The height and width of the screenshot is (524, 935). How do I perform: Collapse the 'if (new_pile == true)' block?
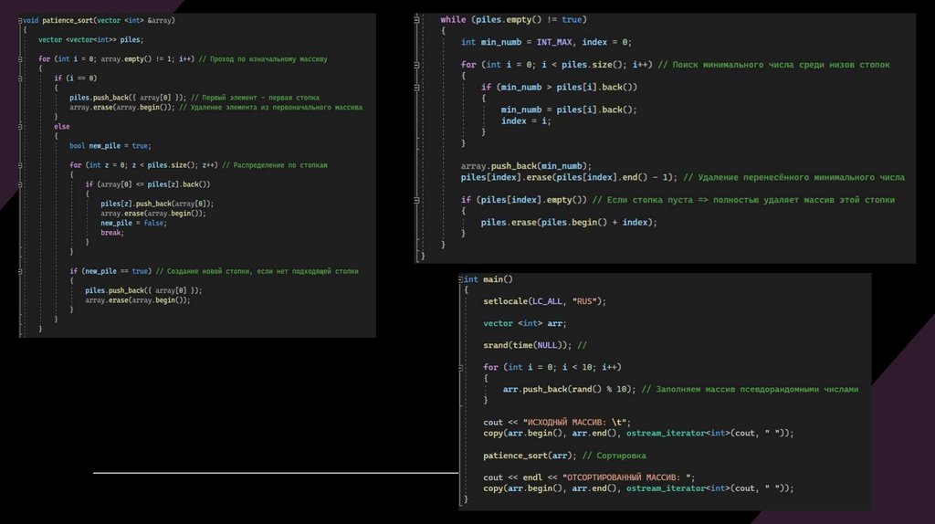pos(20,271)
